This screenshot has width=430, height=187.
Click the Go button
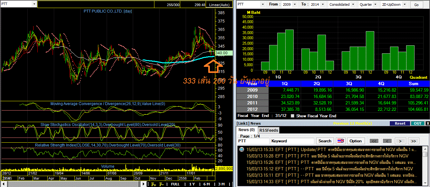416,5
